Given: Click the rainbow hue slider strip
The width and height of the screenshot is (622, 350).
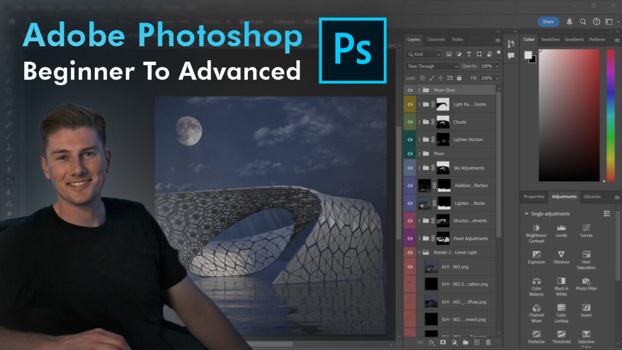Looking at the screenshot, I should (x=610, y=115).
